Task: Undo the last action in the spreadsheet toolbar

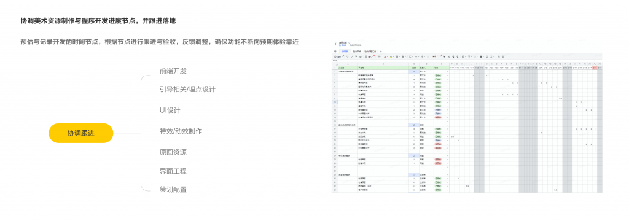Action: tap(348, 56)
